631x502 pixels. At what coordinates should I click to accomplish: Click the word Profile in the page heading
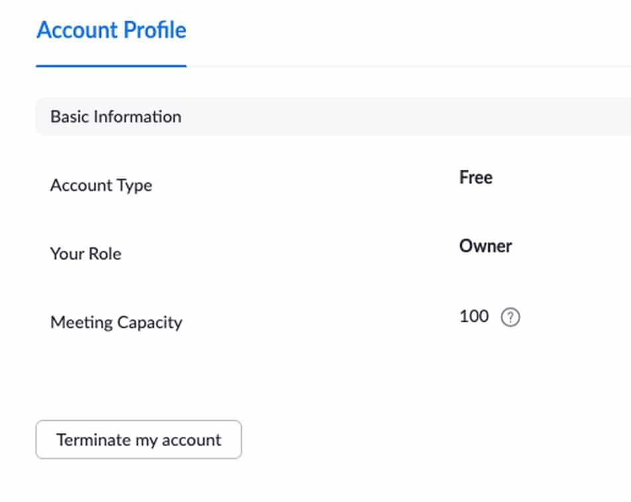156,31
